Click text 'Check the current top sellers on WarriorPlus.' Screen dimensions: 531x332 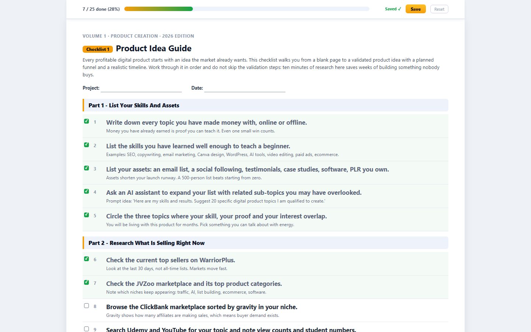coord(171,260)
